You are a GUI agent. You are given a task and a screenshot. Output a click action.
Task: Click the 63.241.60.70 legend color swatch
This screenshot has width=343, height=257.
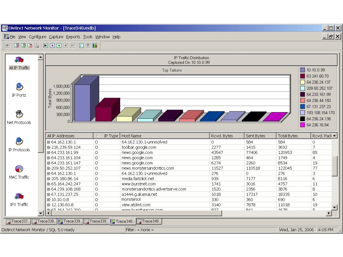pyautogui.click(x=302, y=76)
